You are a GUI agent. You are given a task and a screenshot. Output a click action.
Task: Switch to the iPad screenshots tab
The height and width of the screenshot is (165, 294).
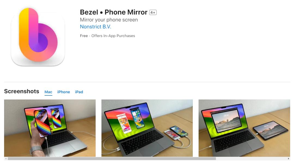tap(79, 92)
